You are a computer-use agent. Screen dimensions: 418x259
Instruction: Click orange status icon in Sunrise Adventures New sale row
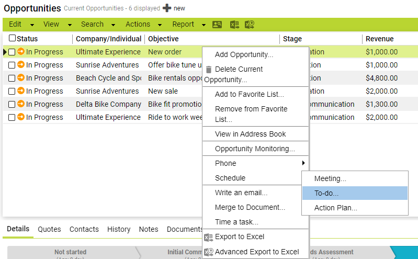21,91
